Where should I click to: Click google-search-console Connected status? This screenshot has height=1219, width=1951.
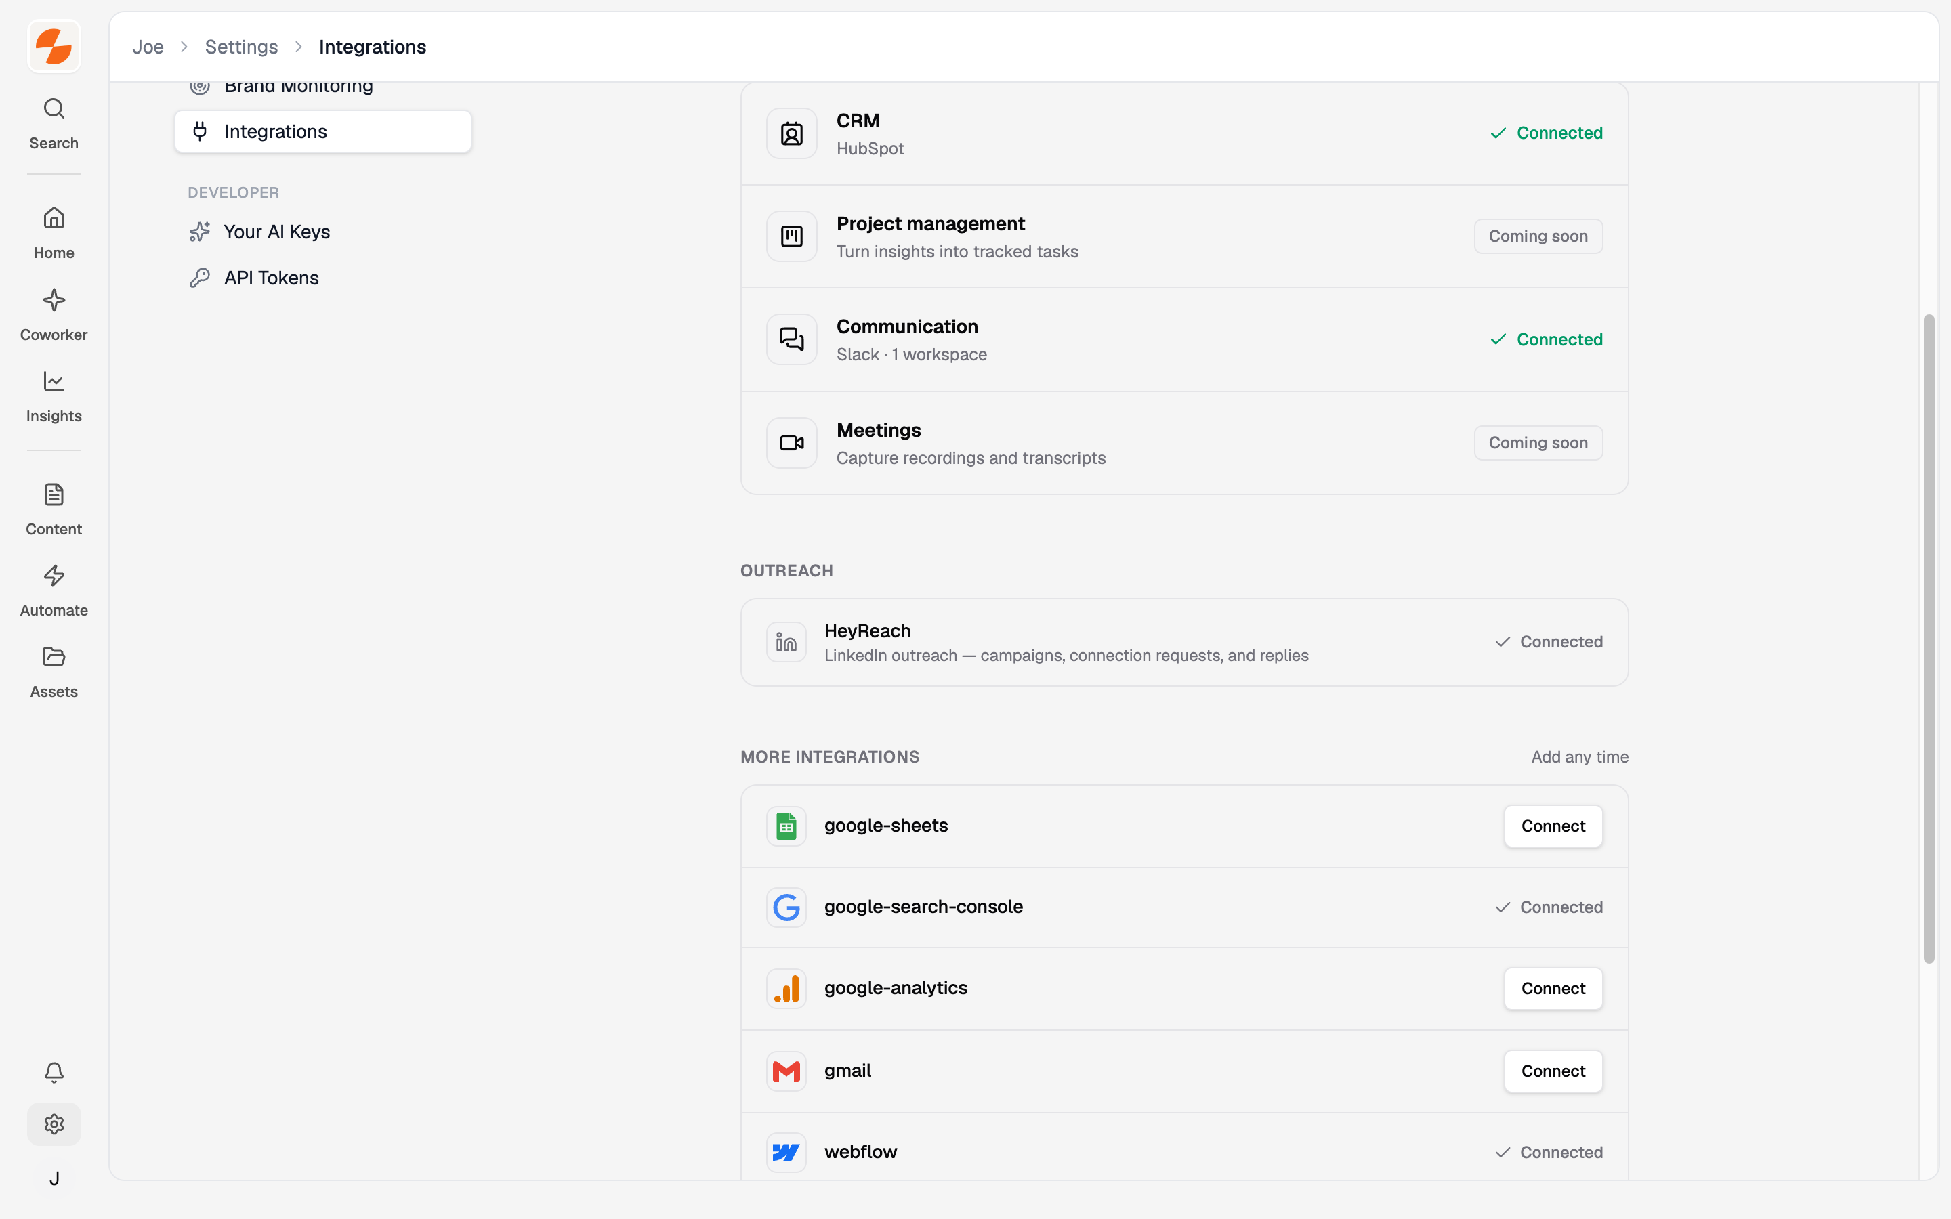coord(1549,907)
